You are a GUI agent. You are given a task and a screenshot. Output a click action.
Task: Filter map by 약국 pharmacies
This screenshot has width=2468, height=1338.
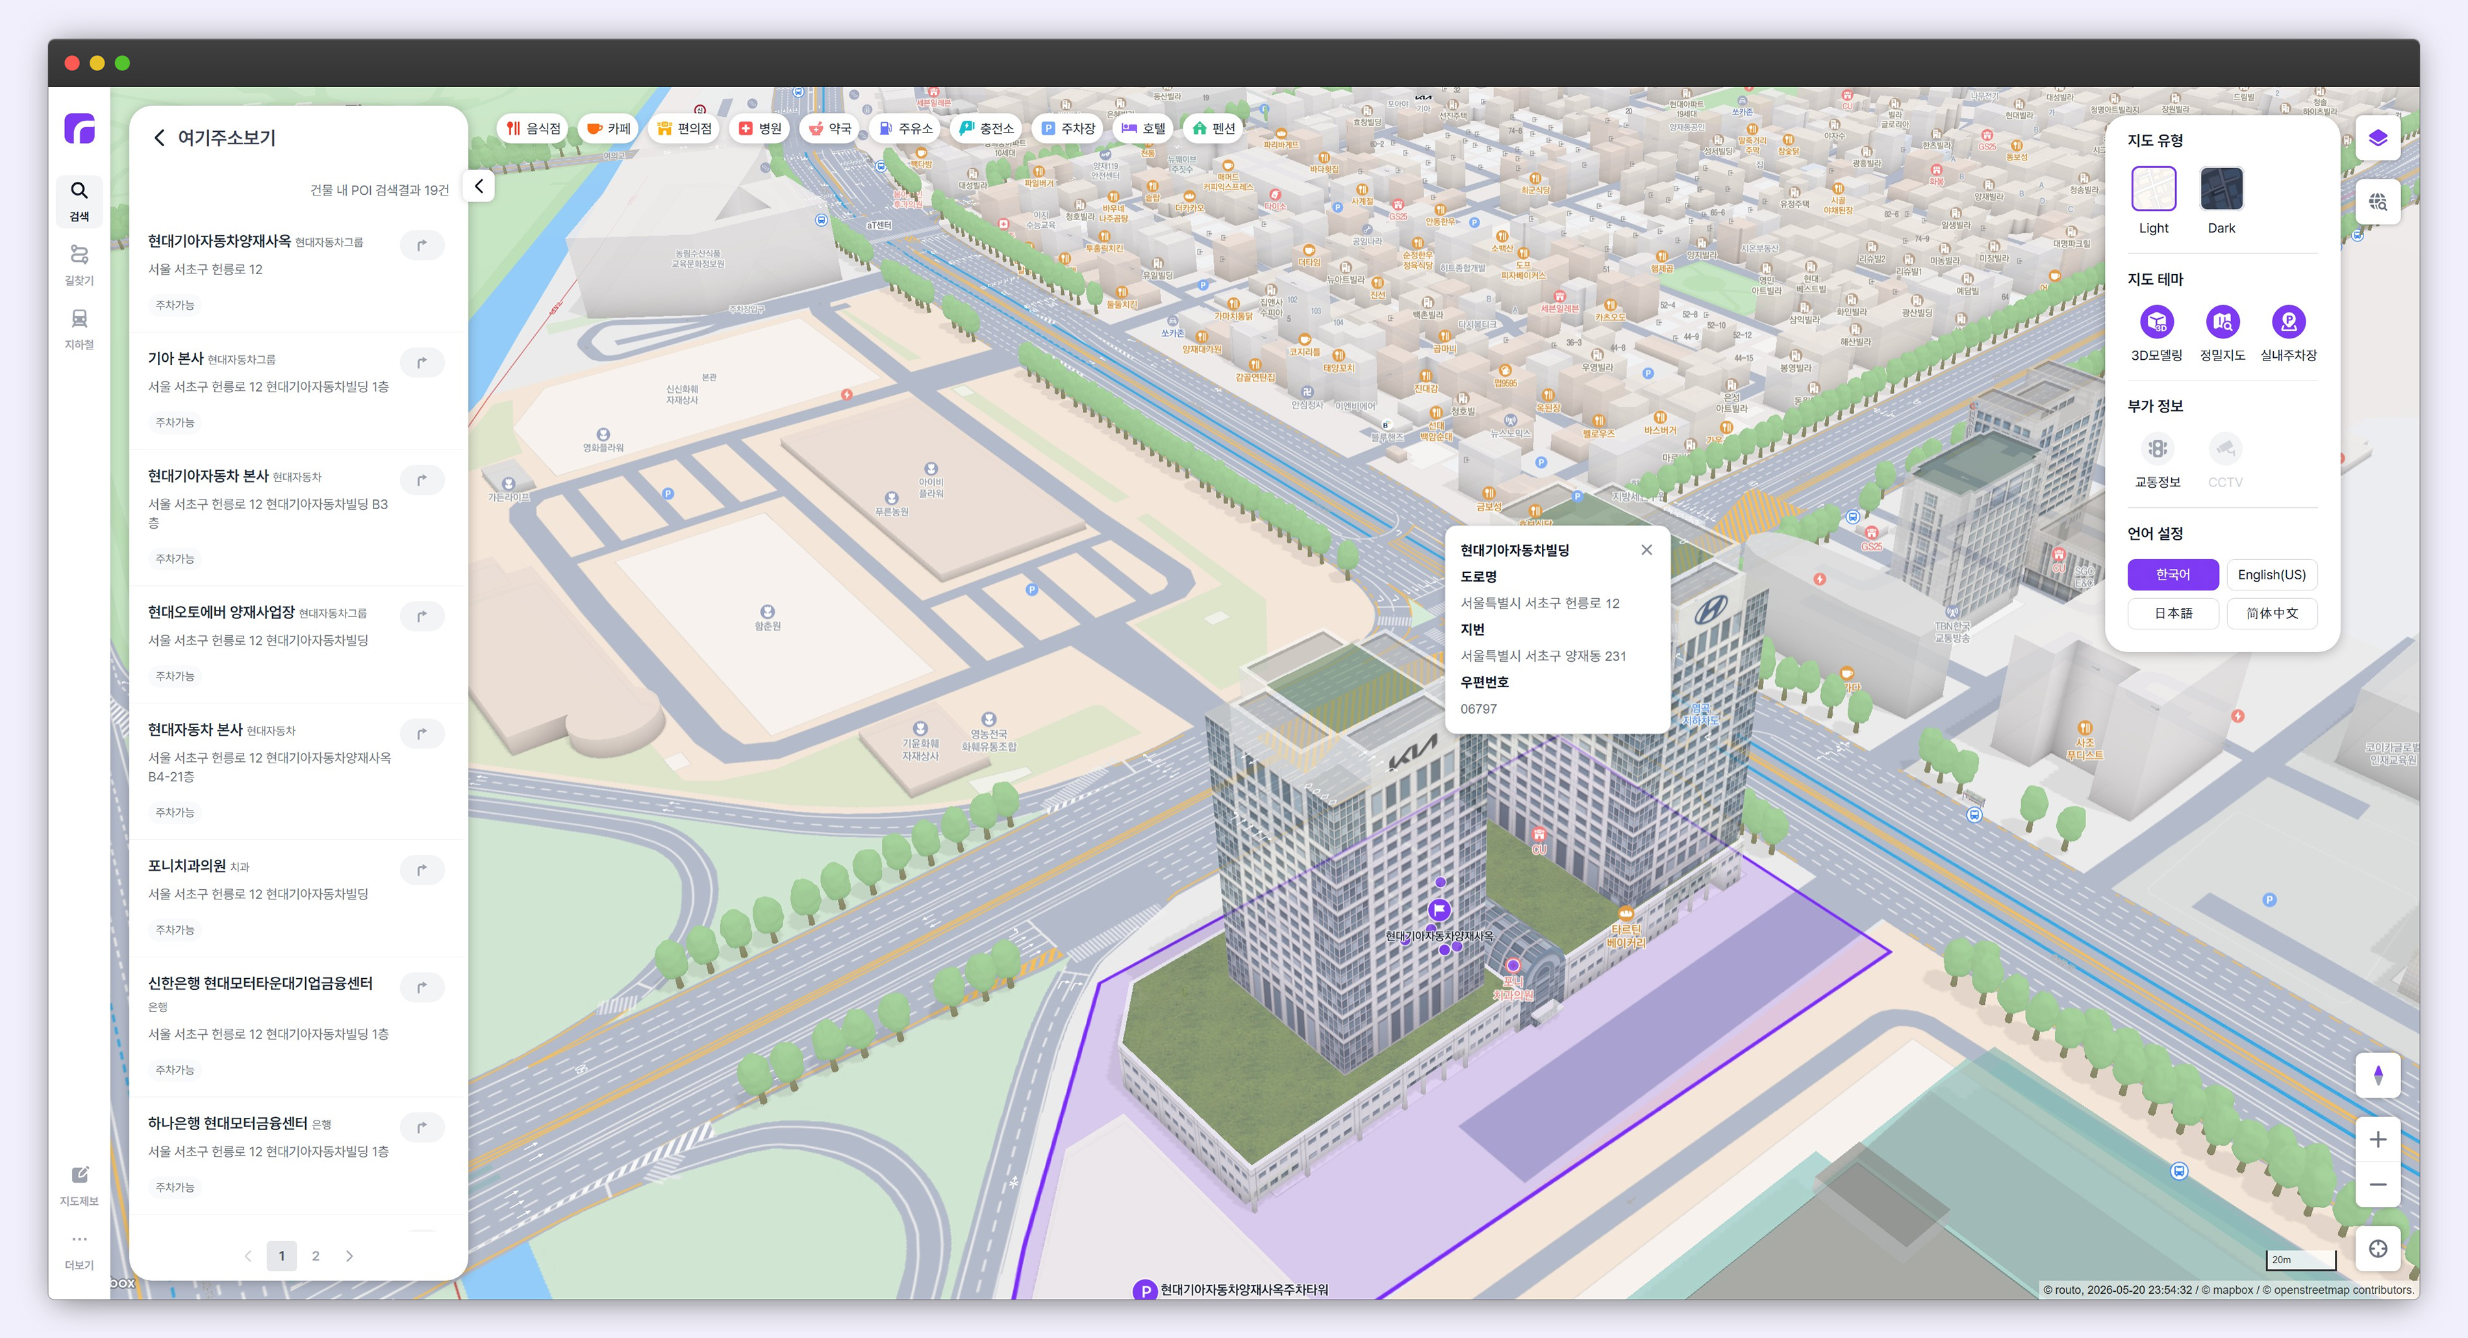[829, 129]
